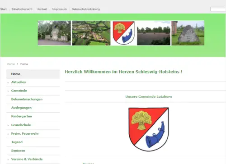Click the field landscape photo in banner
The width and height of the screenshot is (226, 164).
pos(154,33)
